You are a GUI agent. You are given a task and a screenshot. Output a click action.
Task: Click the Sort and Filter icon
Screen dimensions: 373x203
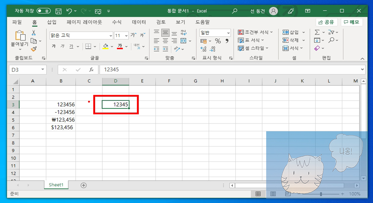[x=331, y=32]
